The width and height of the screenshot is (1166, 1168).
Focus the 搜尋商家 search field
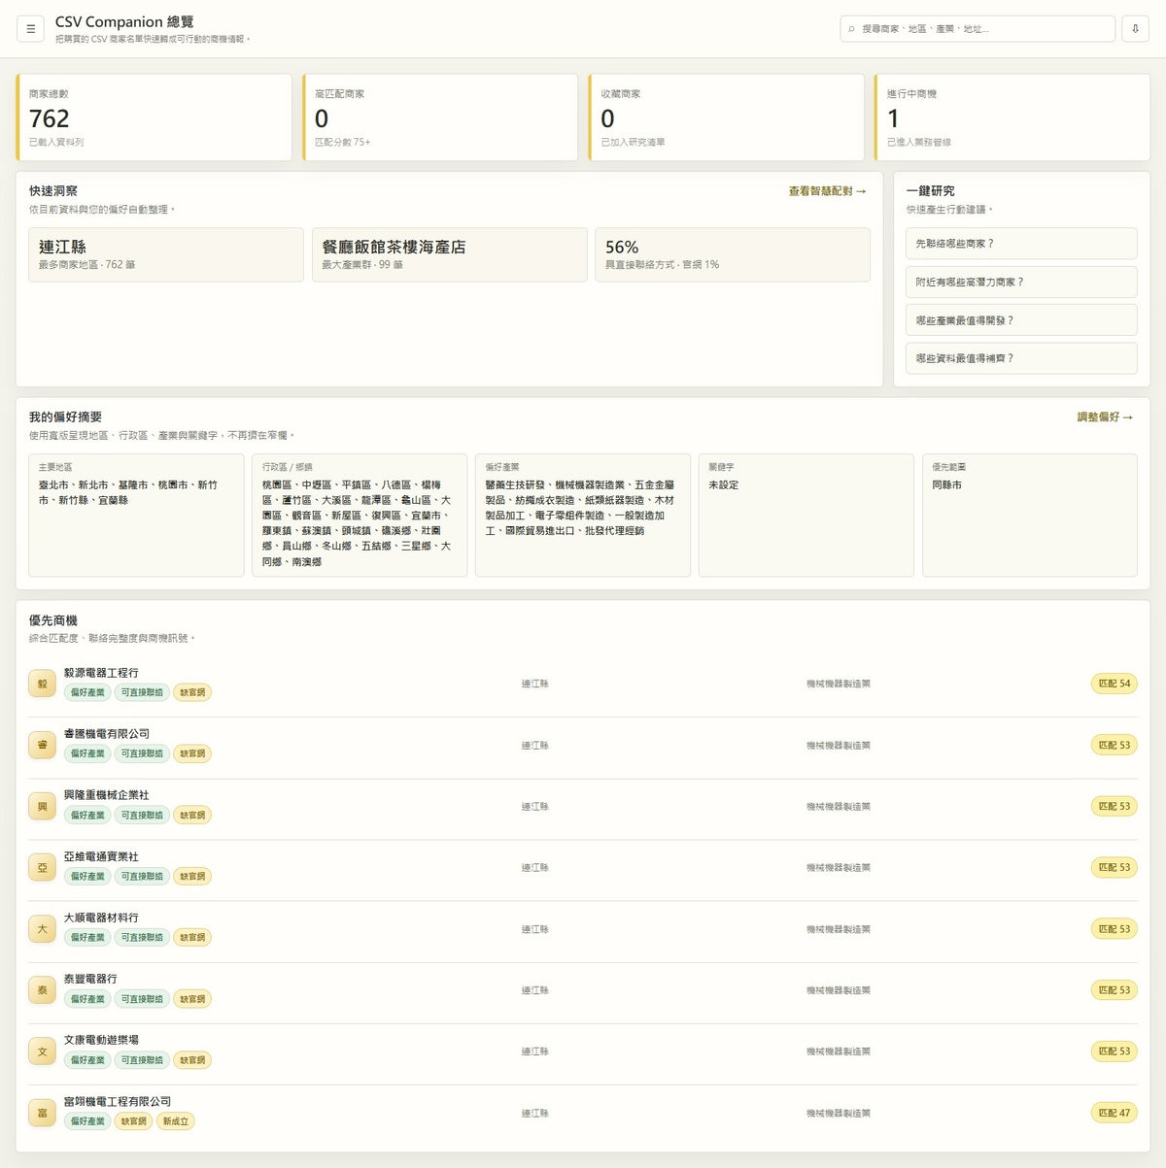(x=977, y=29)
